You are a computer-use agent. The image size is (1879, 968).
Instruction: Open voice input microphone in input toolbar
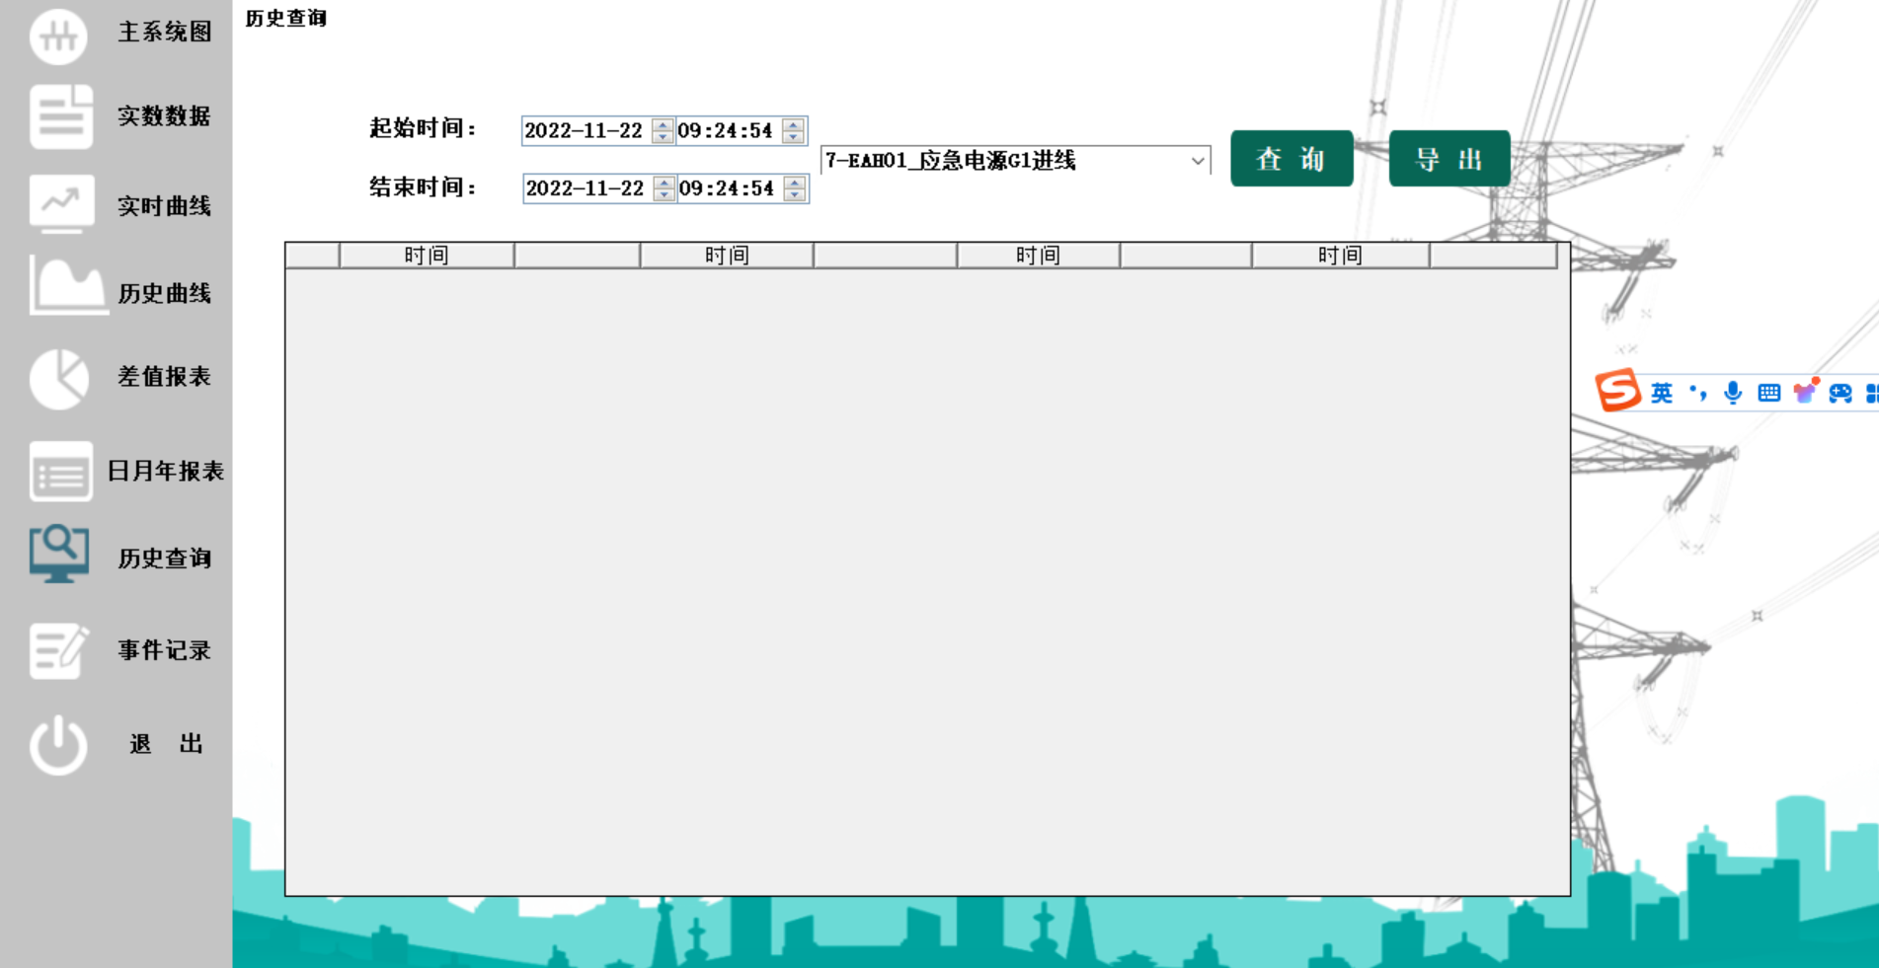1733,392
